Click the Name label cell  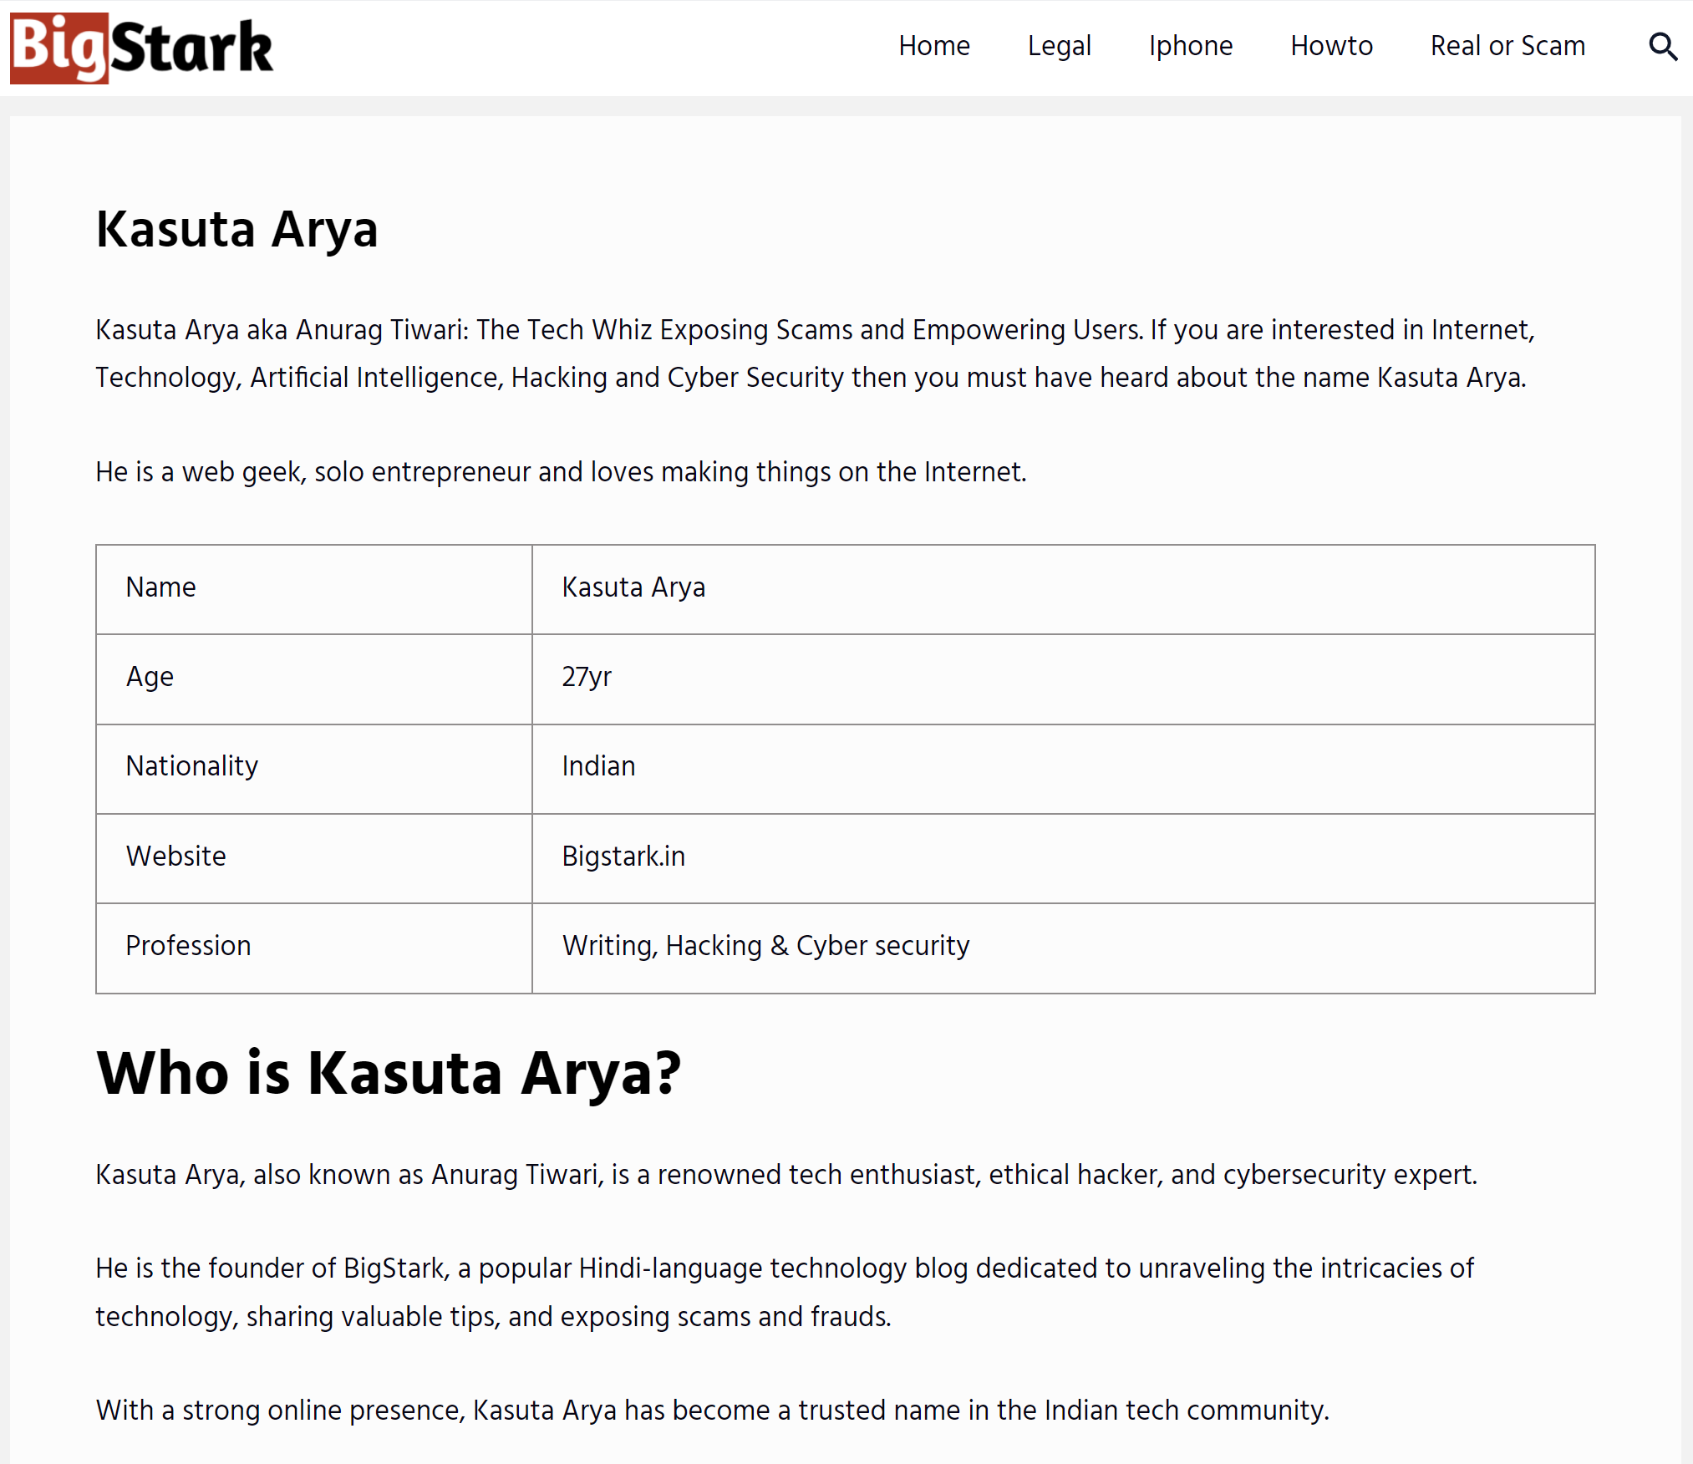[x=313, y=589]
